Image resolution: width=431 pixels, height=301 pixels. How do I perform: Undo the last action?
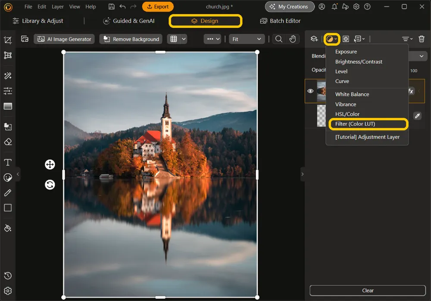pyautogui.click(x=122, y=6)
